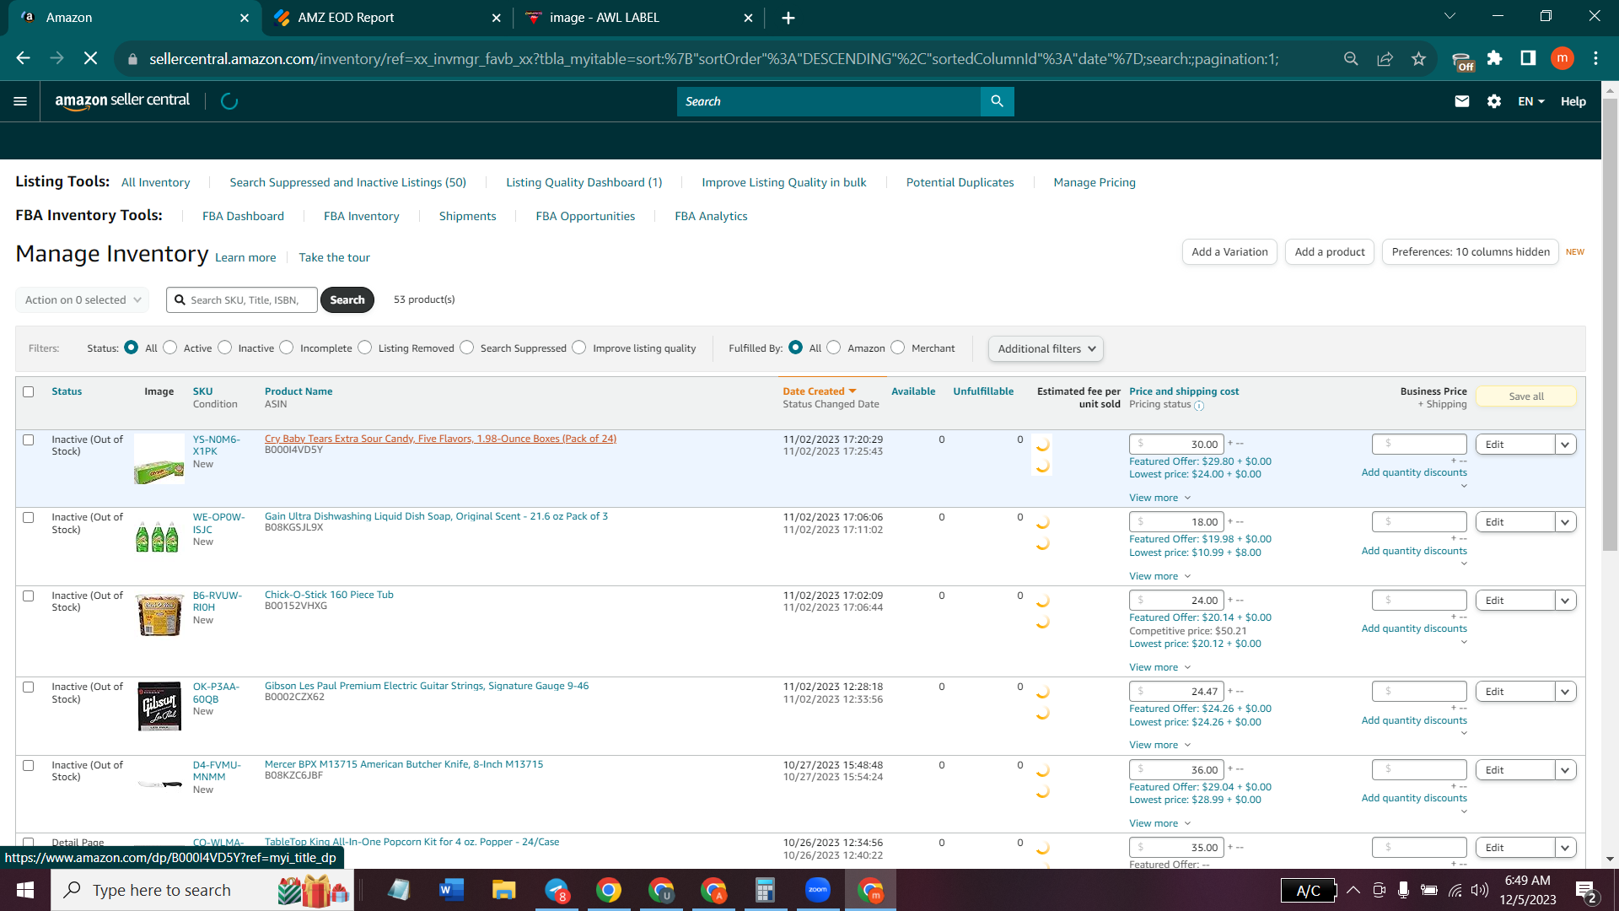Open the FBA Dashboard tool

coord(243,216)
